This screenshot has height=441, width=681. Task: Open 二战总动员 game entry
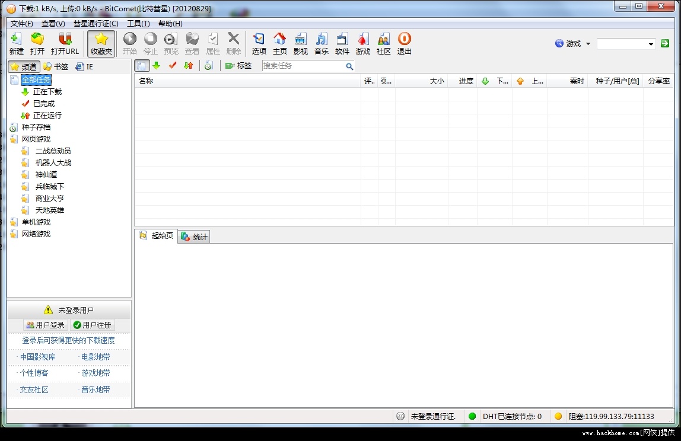coord(53,151)
